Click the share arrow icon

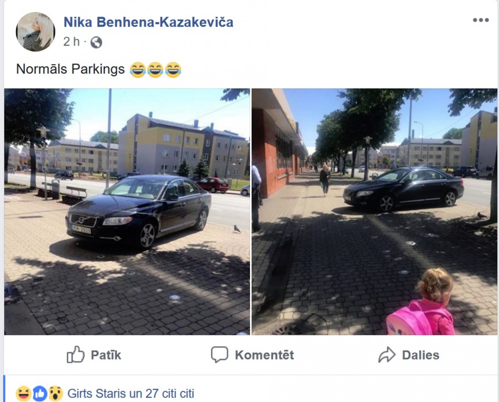pyautogui.click(x=387, y=355)
